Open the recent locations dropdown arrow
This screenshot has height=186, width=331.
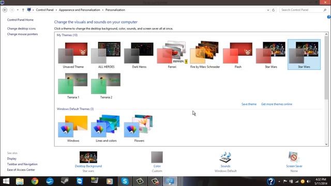point(18,10)
